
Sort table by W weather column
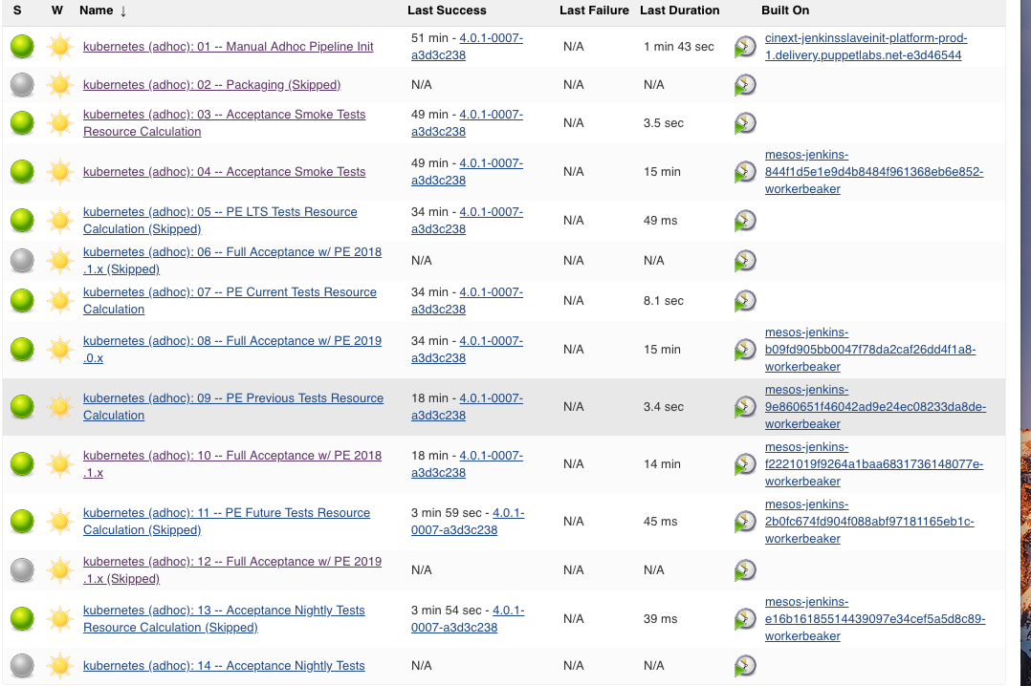click(x=57, y=11)
